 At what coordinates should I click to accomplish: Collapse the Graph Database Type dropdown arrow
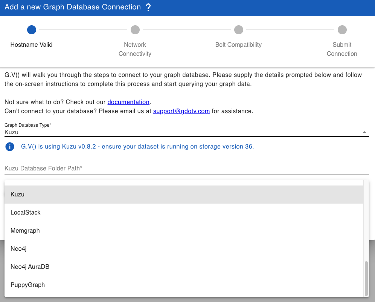click(364, 132)
